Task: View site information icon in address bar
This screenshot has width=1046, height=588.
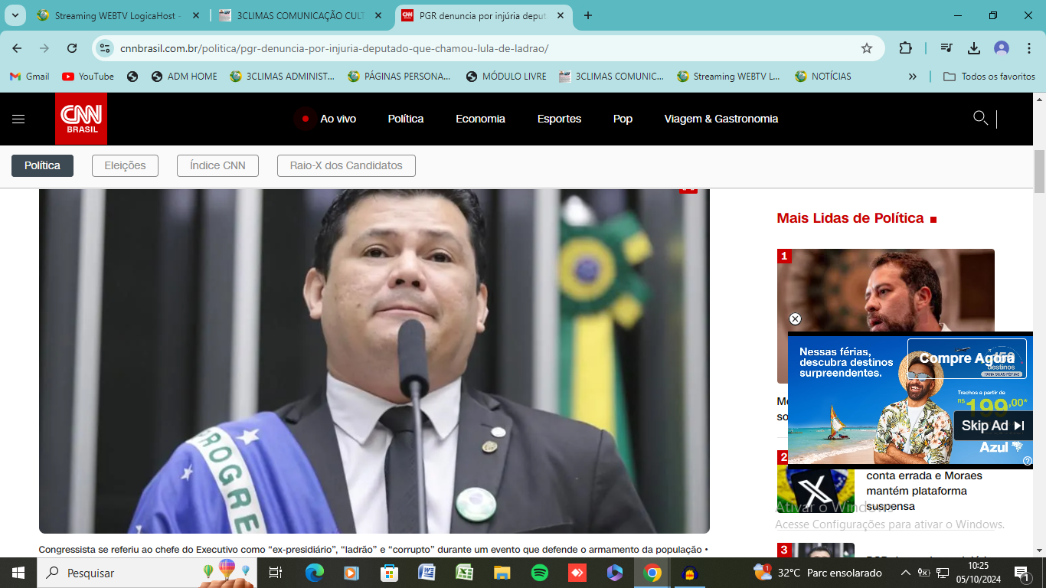Action: pos(106,48)
